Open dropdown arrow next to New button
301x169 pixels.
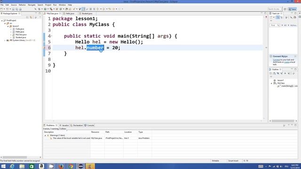tap(4, 9)
